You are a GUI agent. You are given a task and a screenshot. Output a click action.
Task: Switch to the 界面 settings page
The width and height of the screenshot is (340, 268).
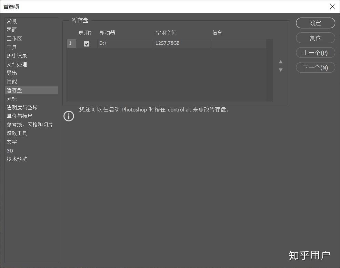coord(11,30)
